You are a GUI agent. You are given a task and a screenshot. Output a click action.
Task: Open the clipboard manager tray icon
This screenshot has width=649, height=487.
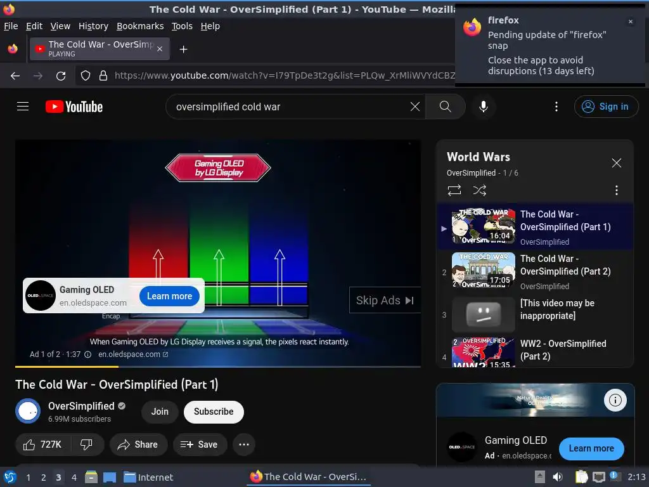click(581, 477)
